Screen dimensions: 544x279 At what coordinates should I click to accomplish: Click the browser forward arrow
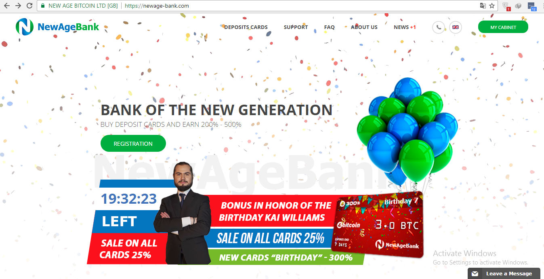point(18,6)
